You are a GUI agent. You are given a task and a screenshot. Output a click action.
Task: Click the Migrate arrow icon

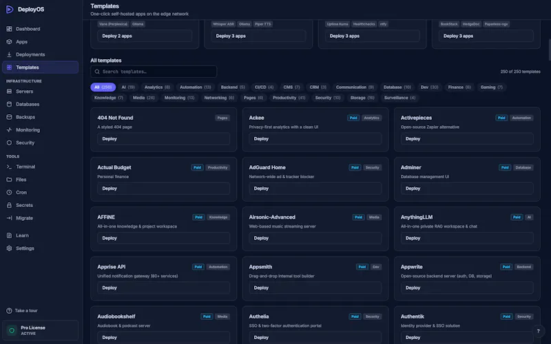tap(9, 218)
